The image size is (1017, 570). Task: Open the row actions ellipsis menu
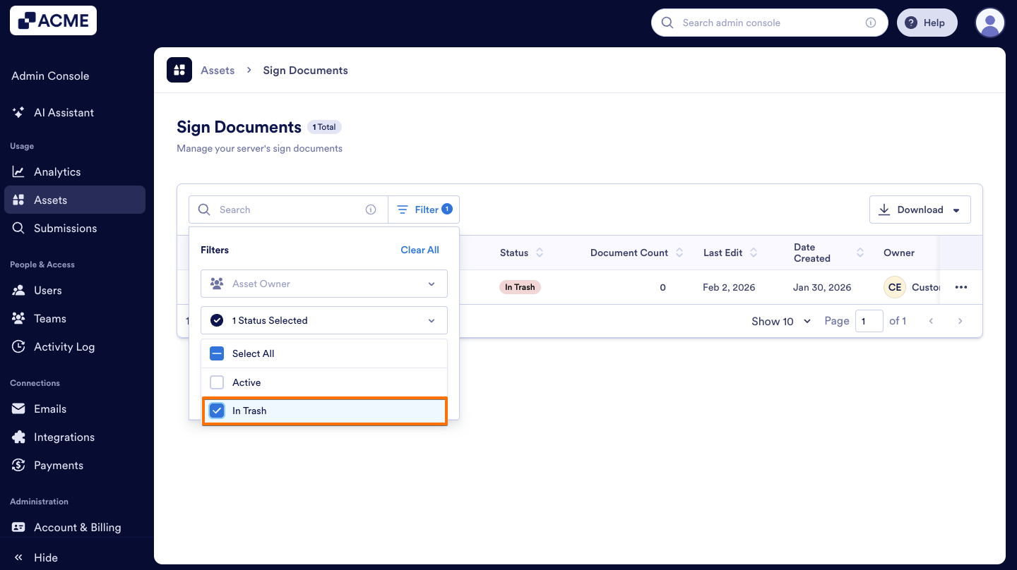tap(961, 287)
